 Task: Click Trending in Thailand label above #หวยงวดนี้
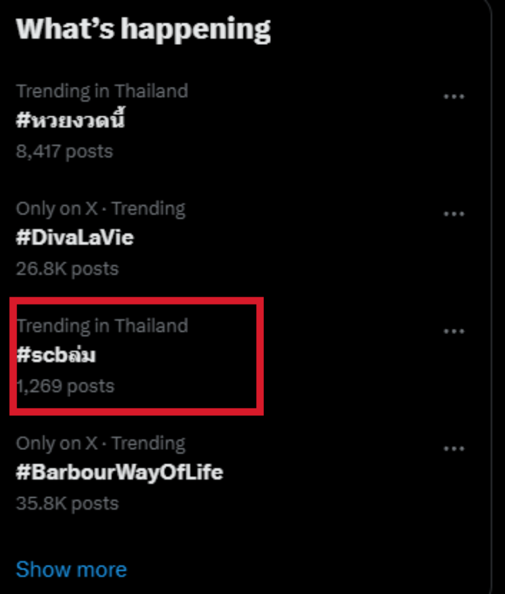pos(102,91)
